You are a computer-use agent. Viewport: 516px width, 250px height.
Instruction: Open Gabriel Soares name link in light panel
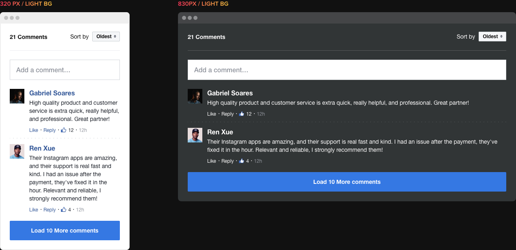[x=52, y=93]
